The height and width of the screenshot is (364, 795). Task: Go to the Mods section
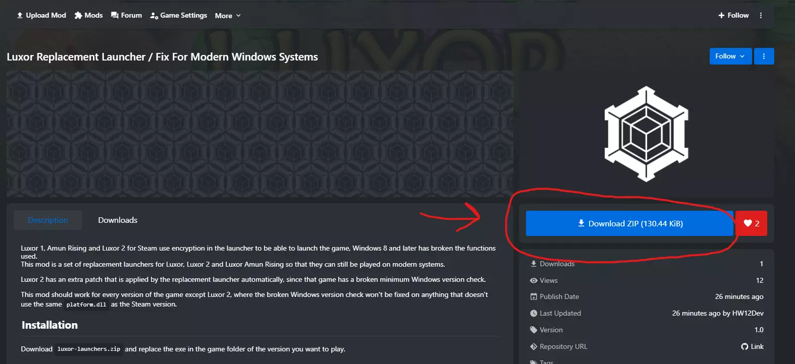pos(89,15)
